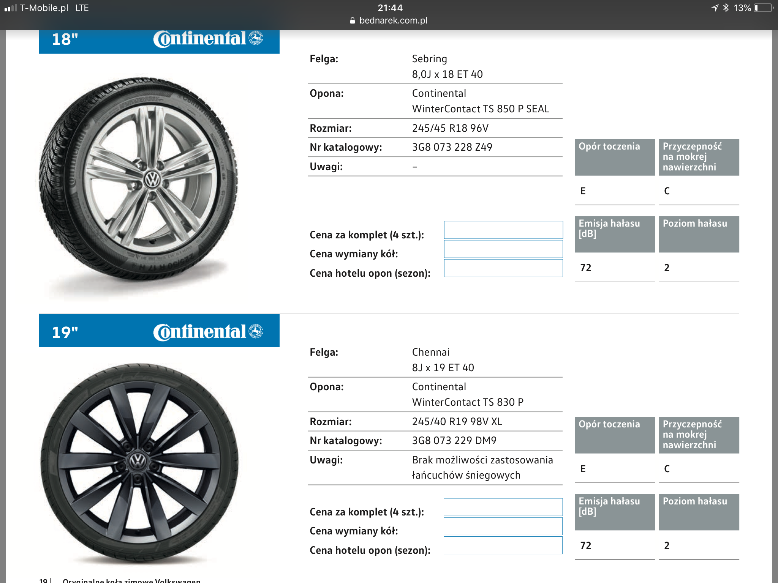Tap the black Chennai 19" wheel image
Screen dimensions: 778x583
pyautogui.click(x=139, y=463)
